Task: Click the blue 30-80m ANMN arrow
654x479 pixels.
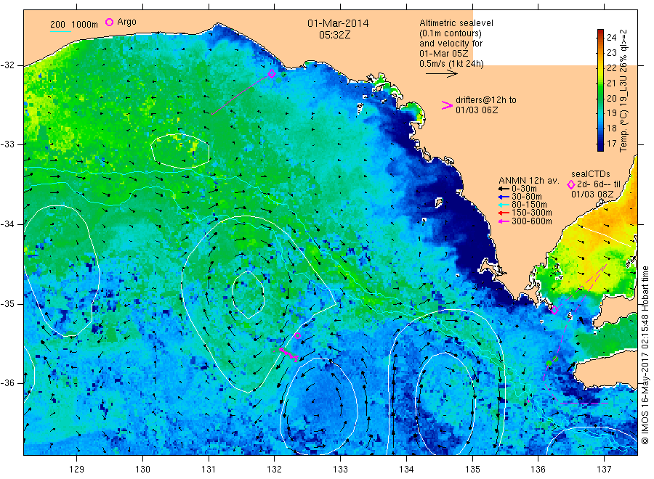Action: click(504, 197)
